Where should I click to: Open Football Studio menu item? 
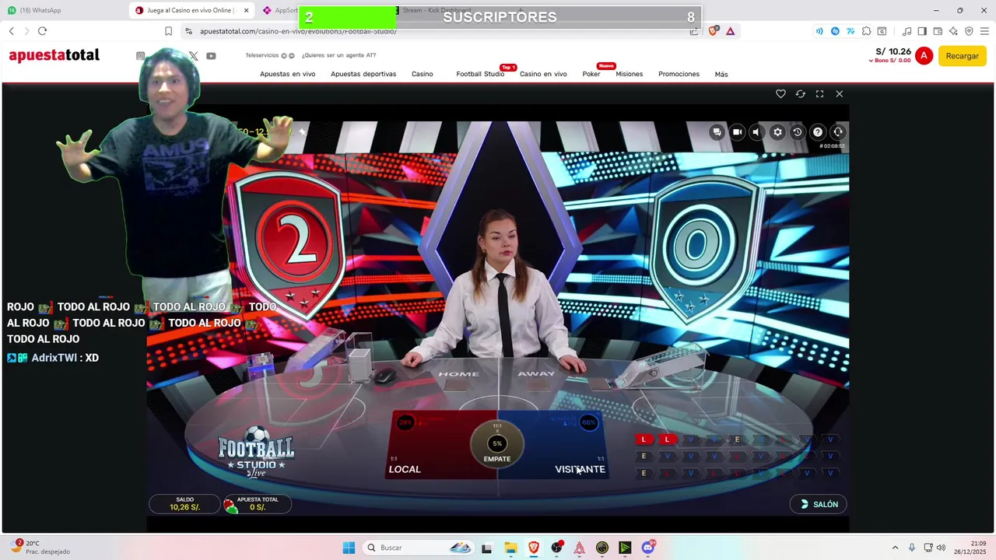pos(480,74)
